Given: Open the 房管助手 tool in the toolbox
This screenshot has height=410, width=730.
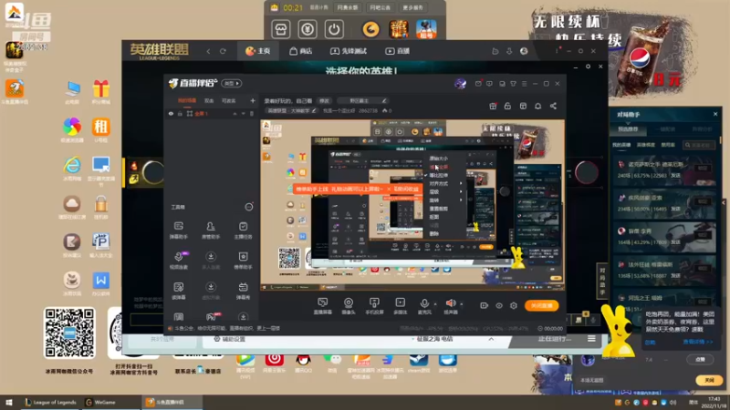Looking at the screenshot, I should coord(211,231).
